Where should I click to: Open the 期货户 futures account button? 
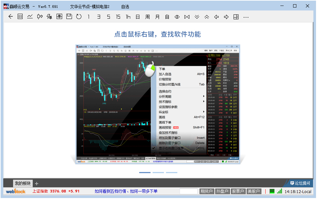pyautogui.click(x=207, y=191)
